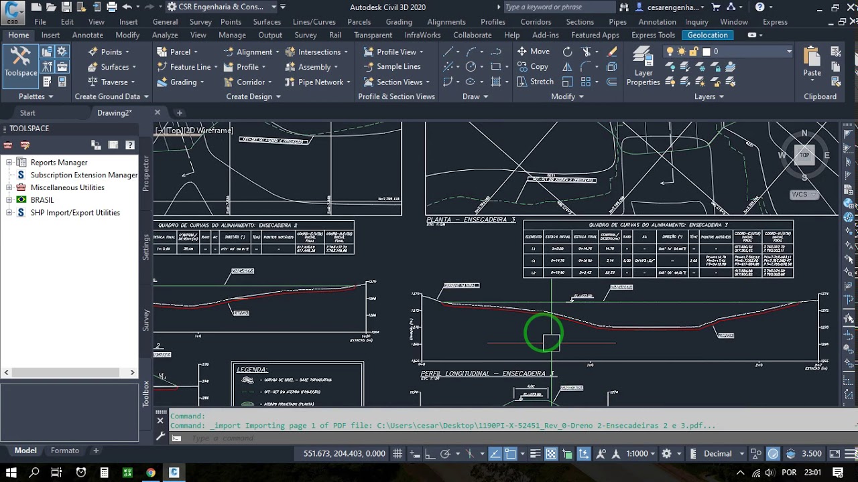The width and height of the screenshot is (858, 482).
Task: Open the Analyze ribbon tab
Action: [165, 35]
